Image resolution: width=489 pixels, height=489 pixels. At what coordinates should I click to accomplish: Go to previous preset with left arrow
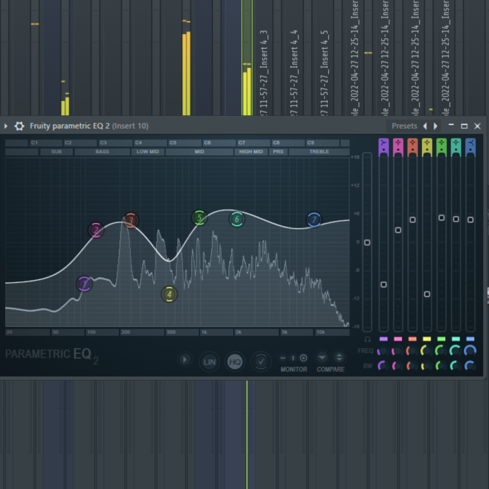425,126
